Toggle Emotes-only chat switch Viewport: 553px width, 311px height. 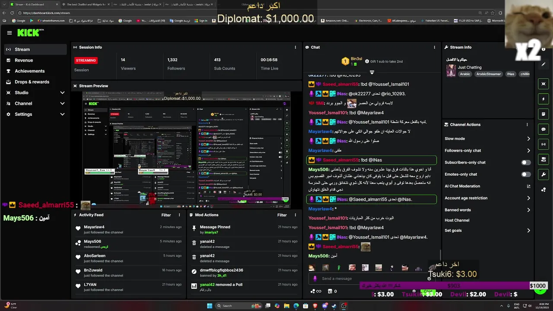(526, 175)
